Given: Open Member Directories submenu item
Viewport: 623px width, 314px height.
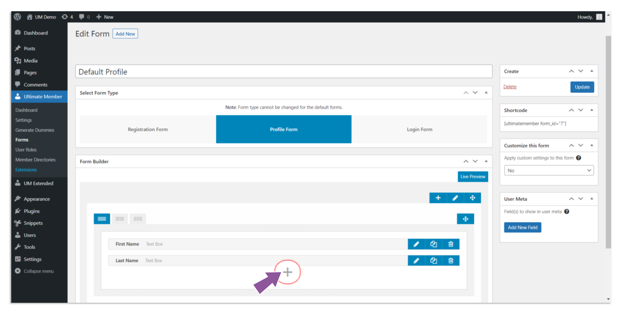Looking at the screenshot, I should pyautogui.click(x=35, y=159).
